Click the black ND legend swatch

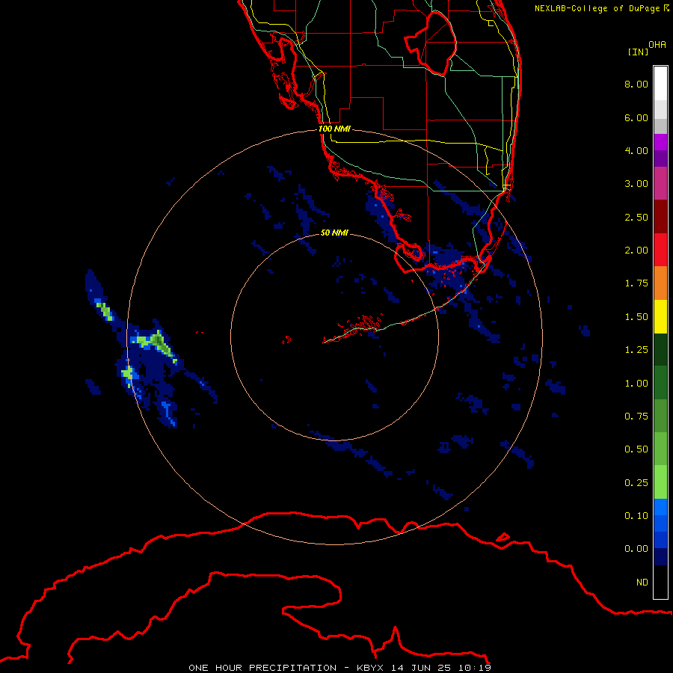coord(660,582)
